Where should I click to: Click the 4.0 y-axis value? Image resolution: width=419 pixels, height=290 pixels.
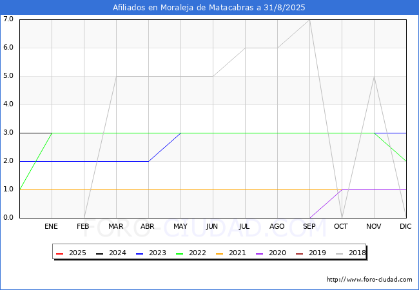coord(8,104)
